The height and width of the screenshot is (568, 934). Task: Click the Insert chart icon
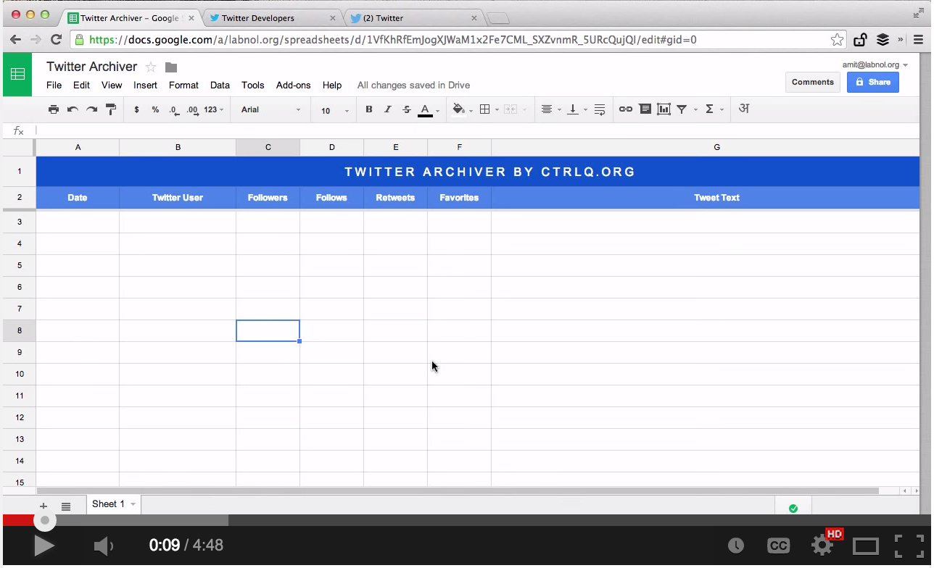pyautogui.click(x=664, y=109)
